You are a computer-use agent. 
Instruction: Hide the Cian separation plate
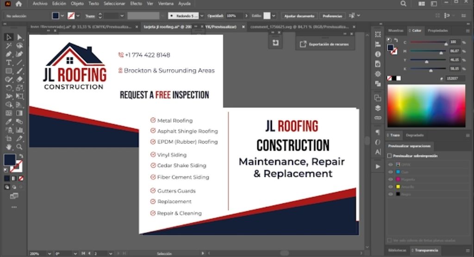pyautogui.click(x=391, y=172)
